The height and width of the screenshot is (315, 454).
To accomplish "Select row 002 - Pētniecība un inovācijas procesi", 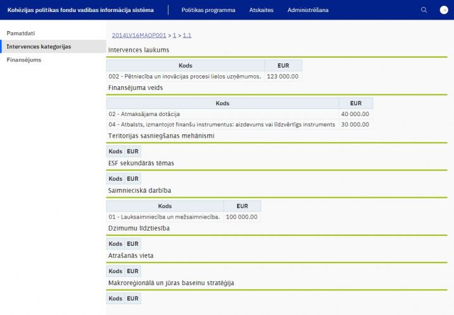I will [x=185, y=76].
